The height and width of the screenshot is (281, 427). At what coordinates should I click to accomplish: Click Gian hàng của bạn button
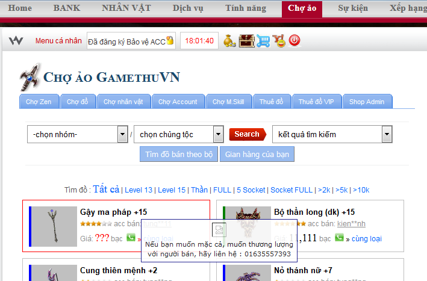pos(257,154)
